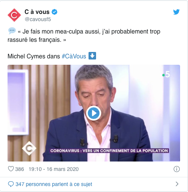
Task: Like the tweet with heart icon
Action: click(x=11, y=169)
